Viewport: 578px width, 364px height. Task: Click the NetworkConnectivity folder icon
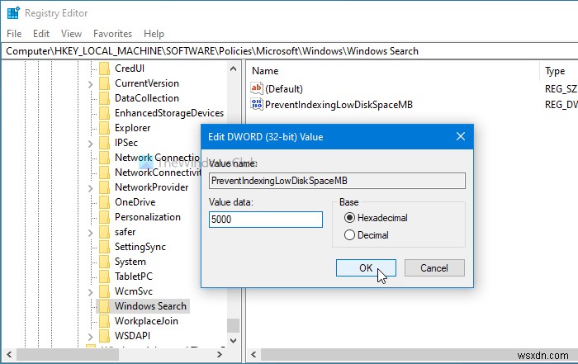tap(104, 173)
